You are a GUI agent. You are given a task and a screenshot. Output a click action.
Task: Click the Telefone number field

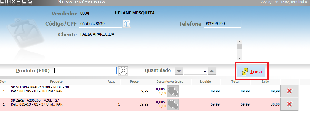point(222,24)
